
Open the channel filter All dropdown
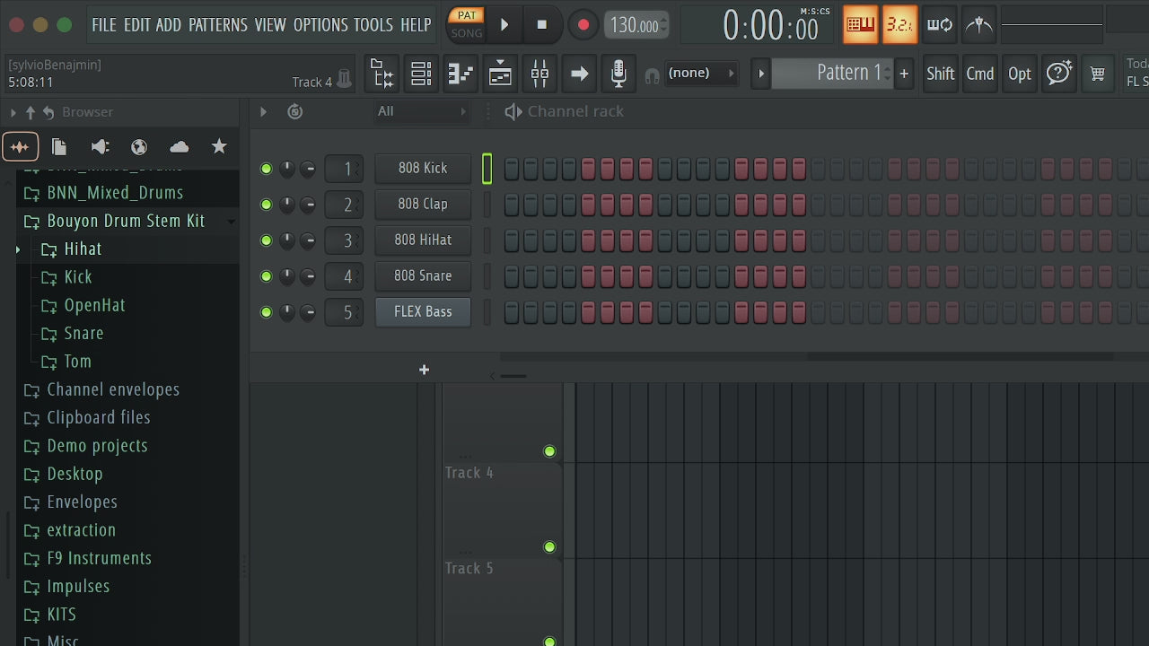point(422,111)
